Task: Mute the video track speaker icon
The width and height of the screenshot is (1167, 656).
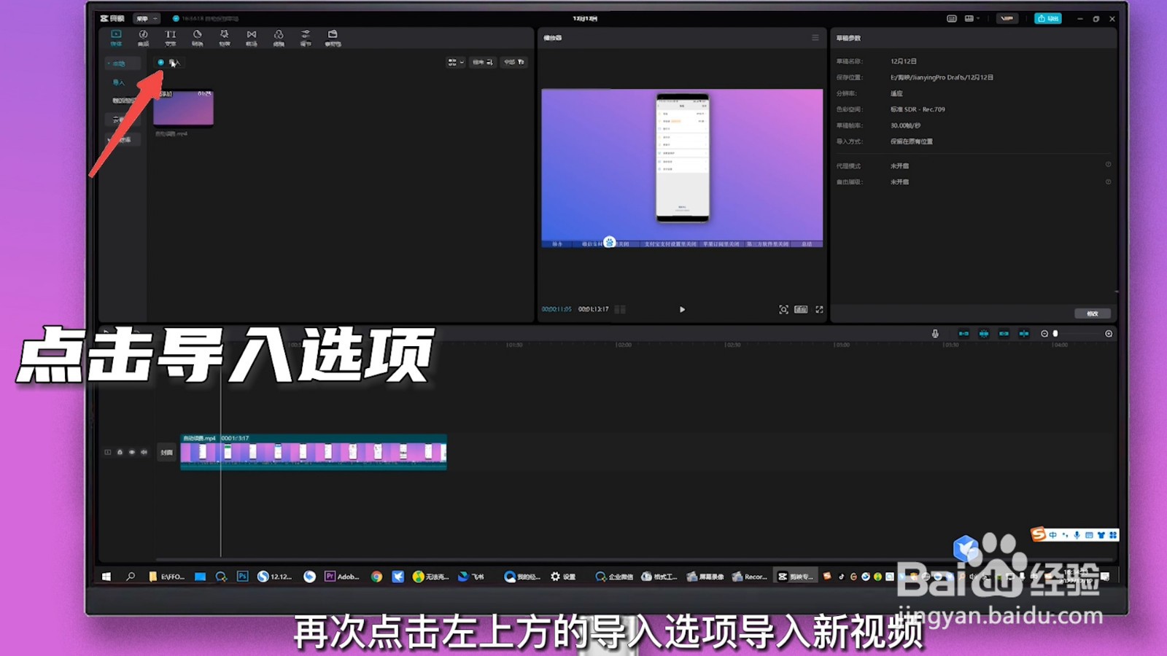Action: (144, 452)
